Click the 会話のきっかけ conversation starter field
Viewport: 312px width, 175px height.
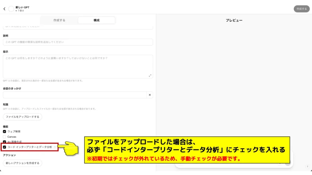click(x=75, y=95)
